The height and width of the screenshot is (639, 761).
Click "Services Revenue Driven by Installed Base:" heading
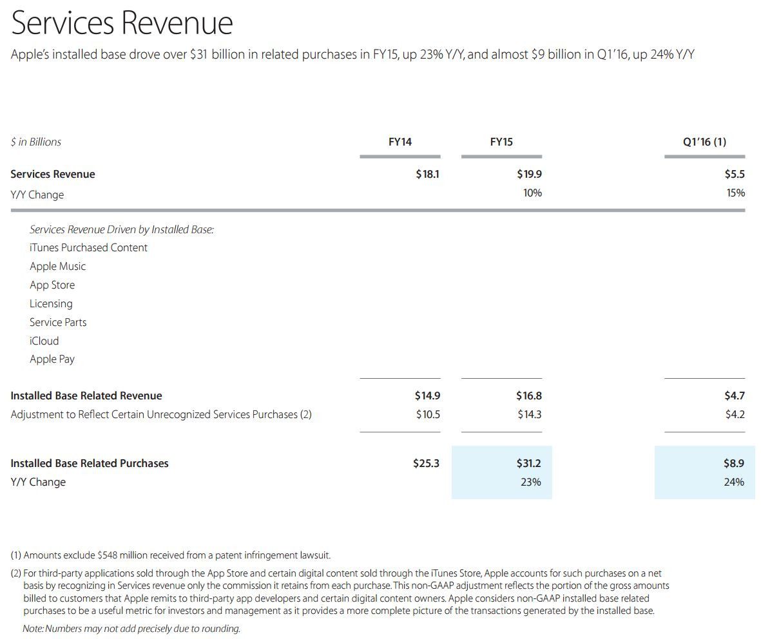click(x=122, y=229)
